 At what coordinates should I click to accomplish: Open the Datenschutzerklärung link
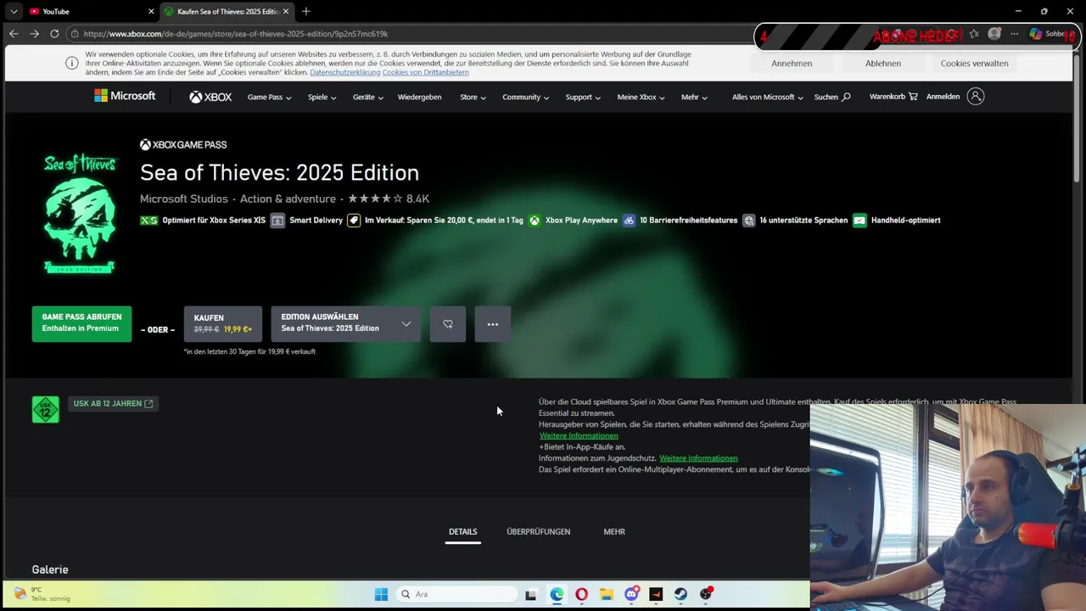point(344,73)
